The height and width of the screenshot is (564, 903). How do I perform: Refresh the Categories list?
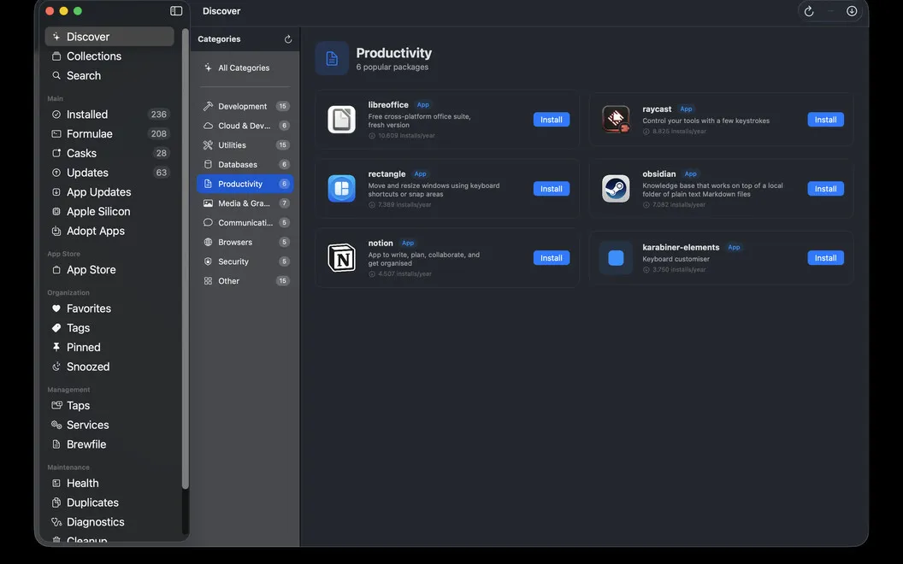click(288, 39)
